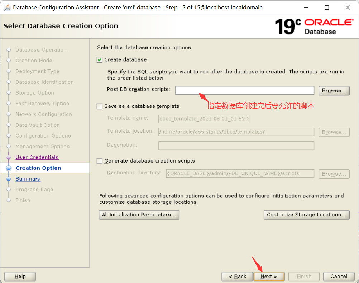Click the Destination directory field
This screenshot has height=283, width=359.
(x=240, y=173)
